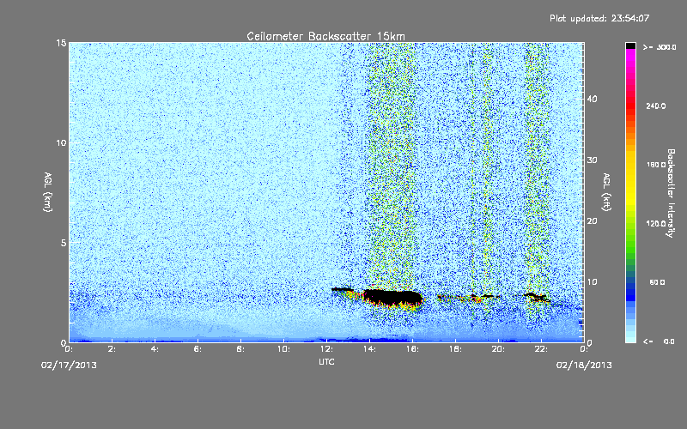Click the '<= 0.0' colorbar minimum label
687x429 pixels.
coord(659,341)
